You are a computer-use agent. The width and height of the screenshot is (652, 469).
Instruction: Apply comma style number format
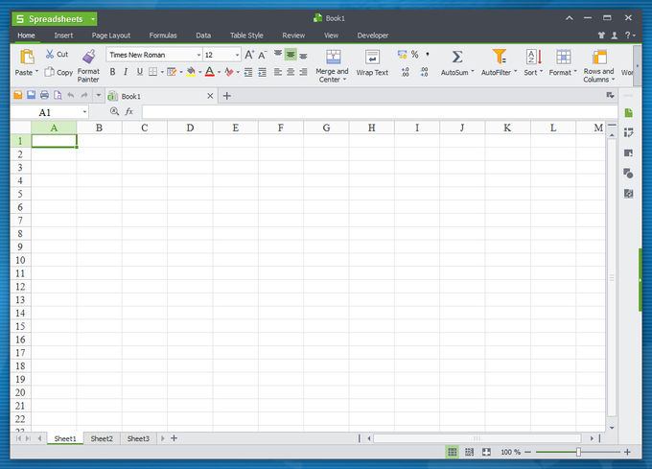[x=428, y=55]
